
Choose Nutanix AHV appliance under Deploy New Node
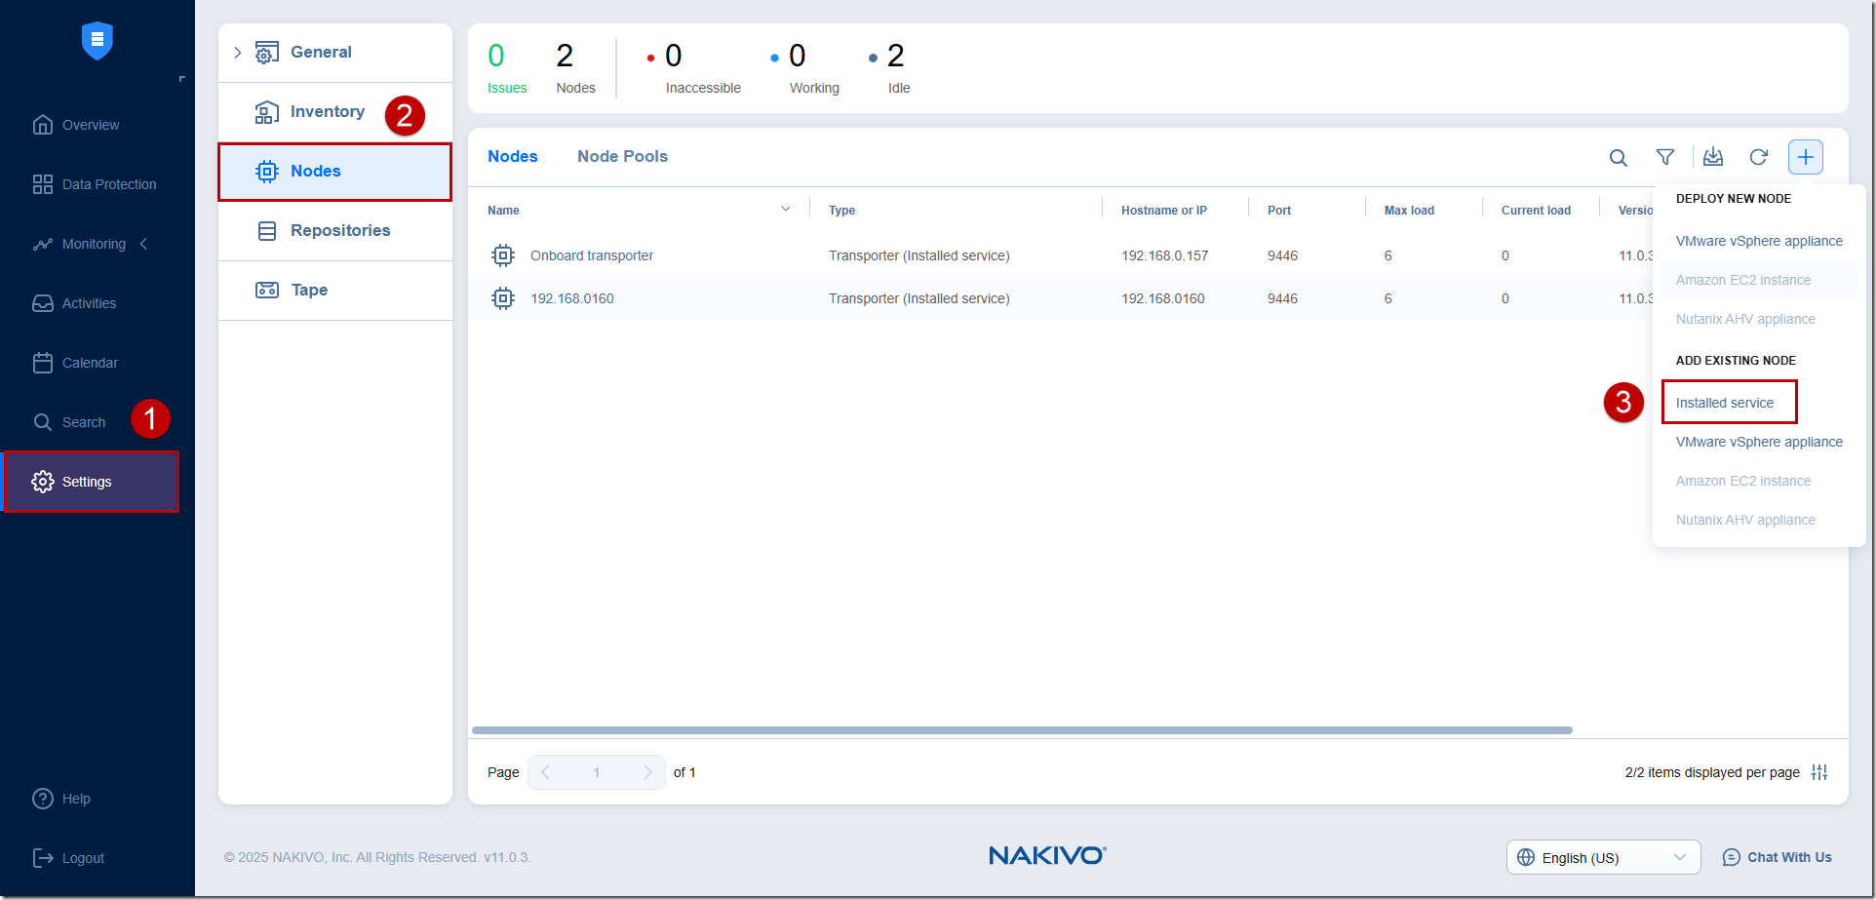[x=1745, y=319]
